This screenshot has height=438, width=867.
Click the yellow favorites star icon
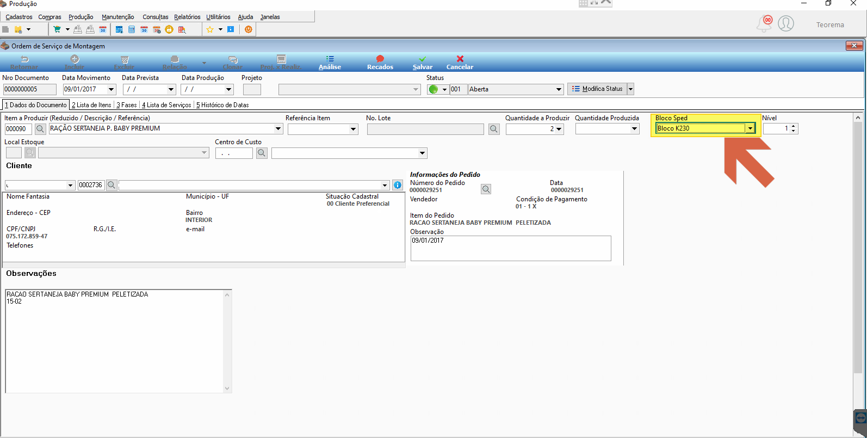click(x=210, y=29)
